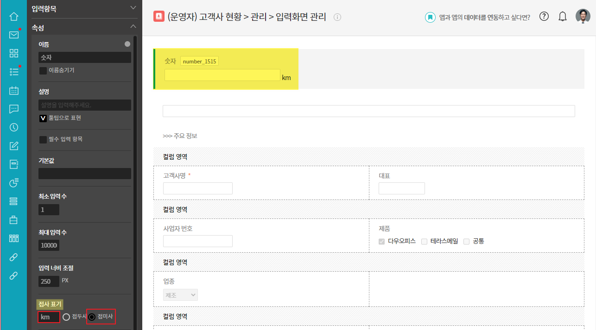
Task: Select the 접두사 radio button
Action: pos(66,317)
